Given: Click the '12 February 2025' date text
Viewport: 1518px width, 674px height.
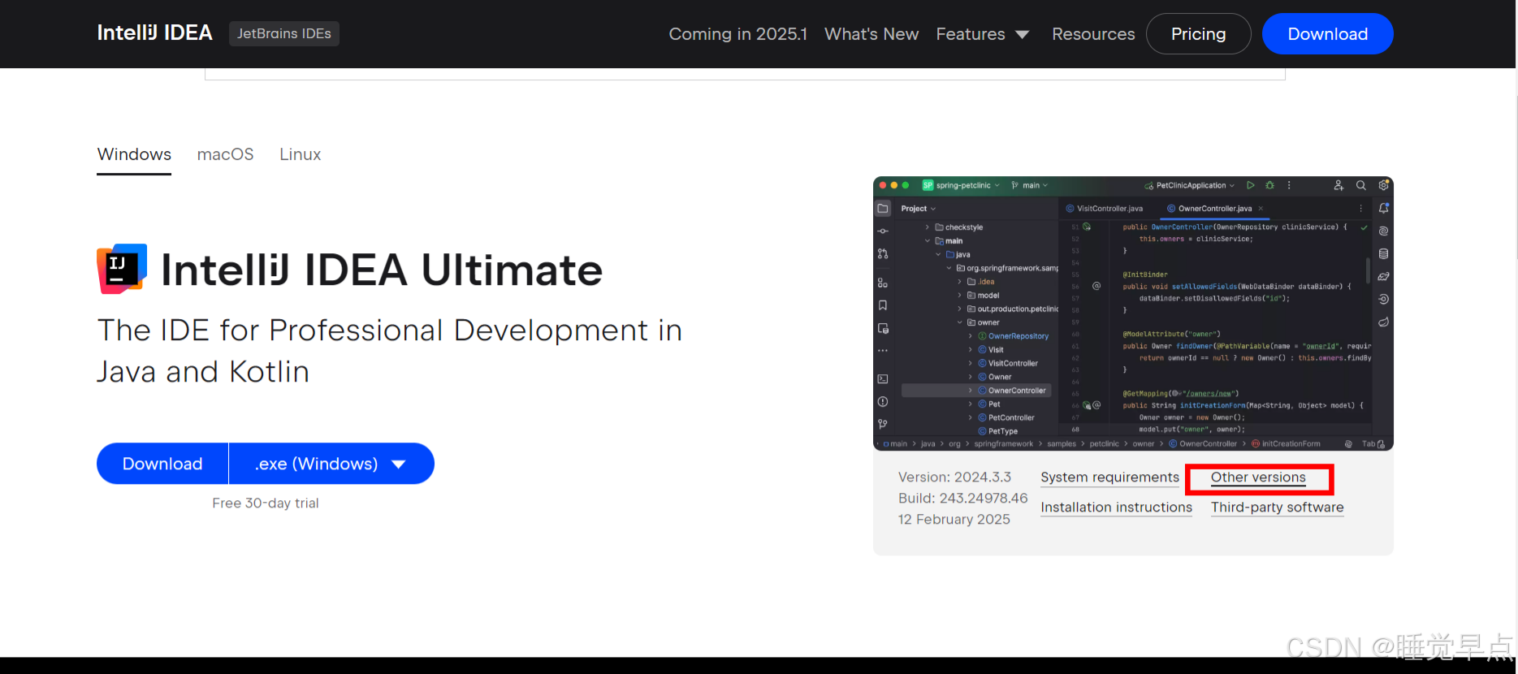Looking at the screenshot, I should [954, 520].
